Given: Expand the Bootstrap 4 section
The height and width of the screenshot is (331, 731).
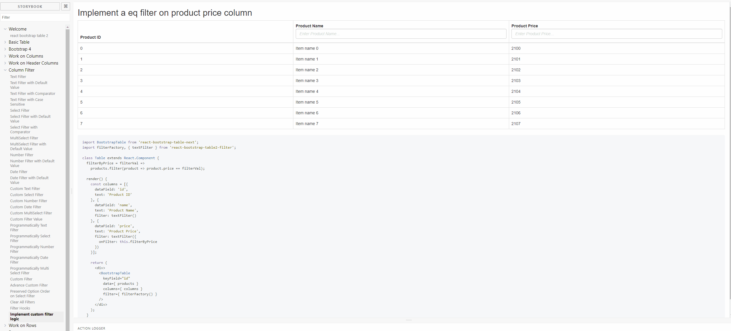Looking at the screenshot, I should tap(19, 49).
